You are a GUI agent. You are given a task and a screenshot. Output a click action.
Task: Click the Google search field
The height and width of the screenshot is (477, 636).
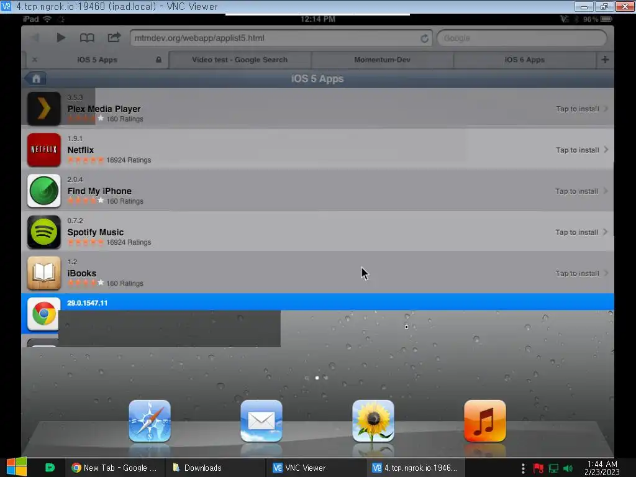point(522,38)
